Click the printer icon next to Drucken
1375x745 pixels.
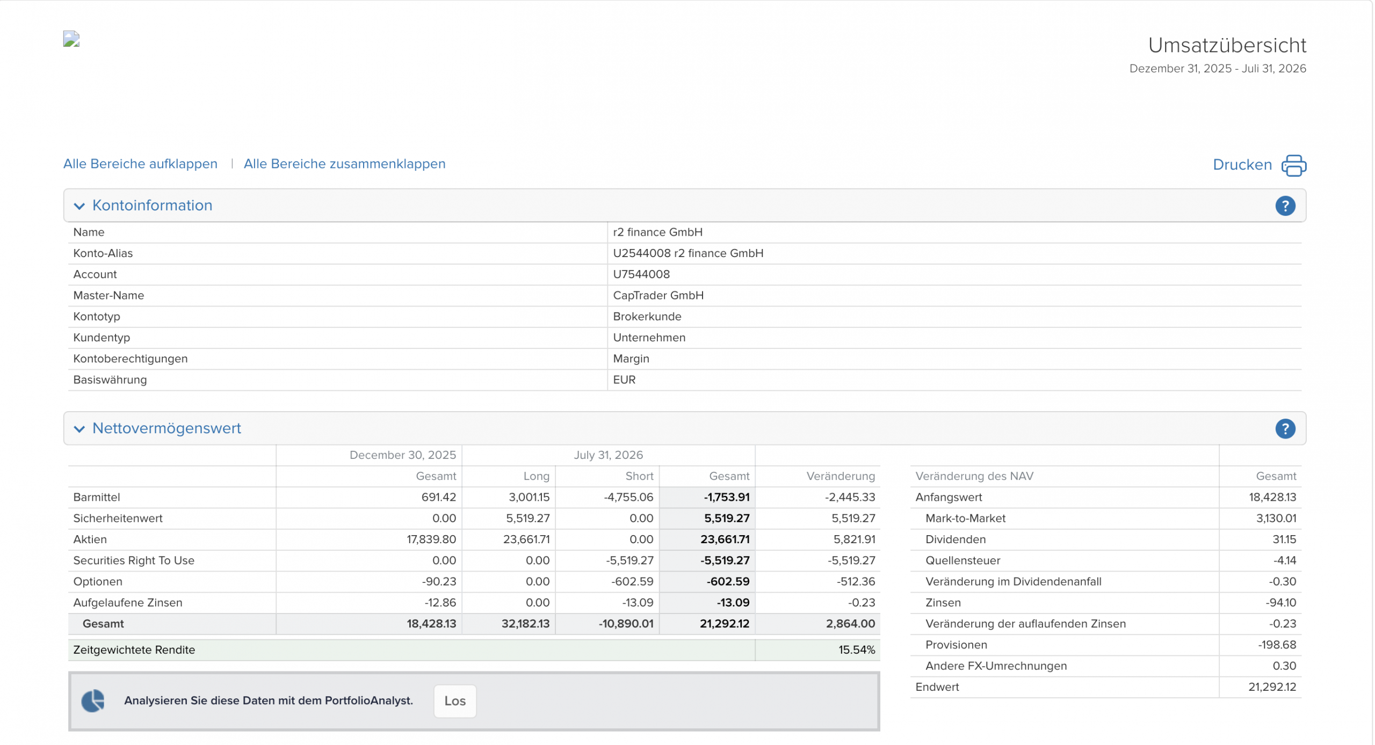(1293, 165)
